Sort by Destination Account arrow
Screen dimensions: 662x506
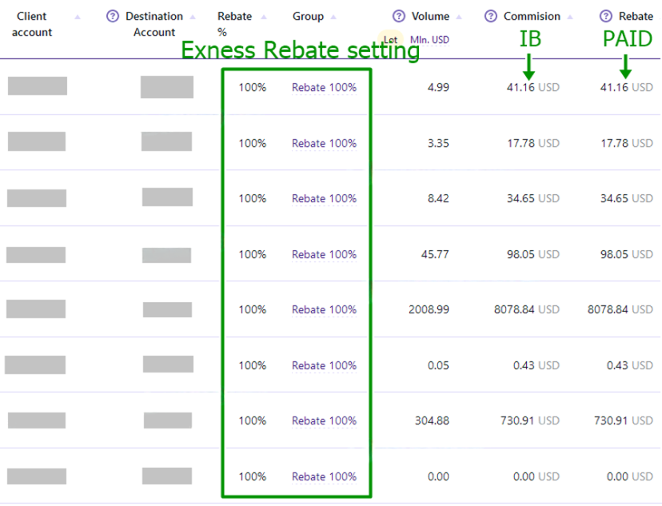pyautogui.click(x=193, y=18)
